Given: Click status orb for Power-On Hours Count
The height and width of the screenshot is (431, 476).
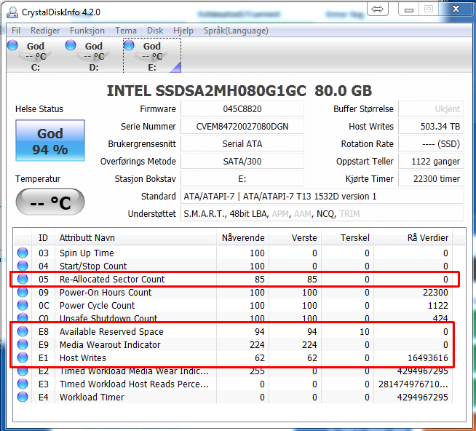Looking at the screenshot, I should click(23, 292).
